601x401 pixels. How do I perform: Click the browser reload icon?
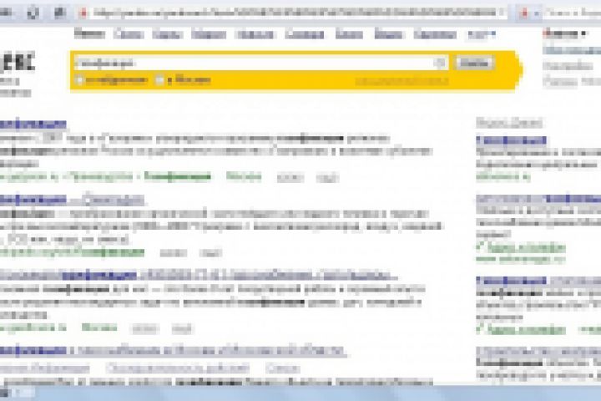[33, 13]
